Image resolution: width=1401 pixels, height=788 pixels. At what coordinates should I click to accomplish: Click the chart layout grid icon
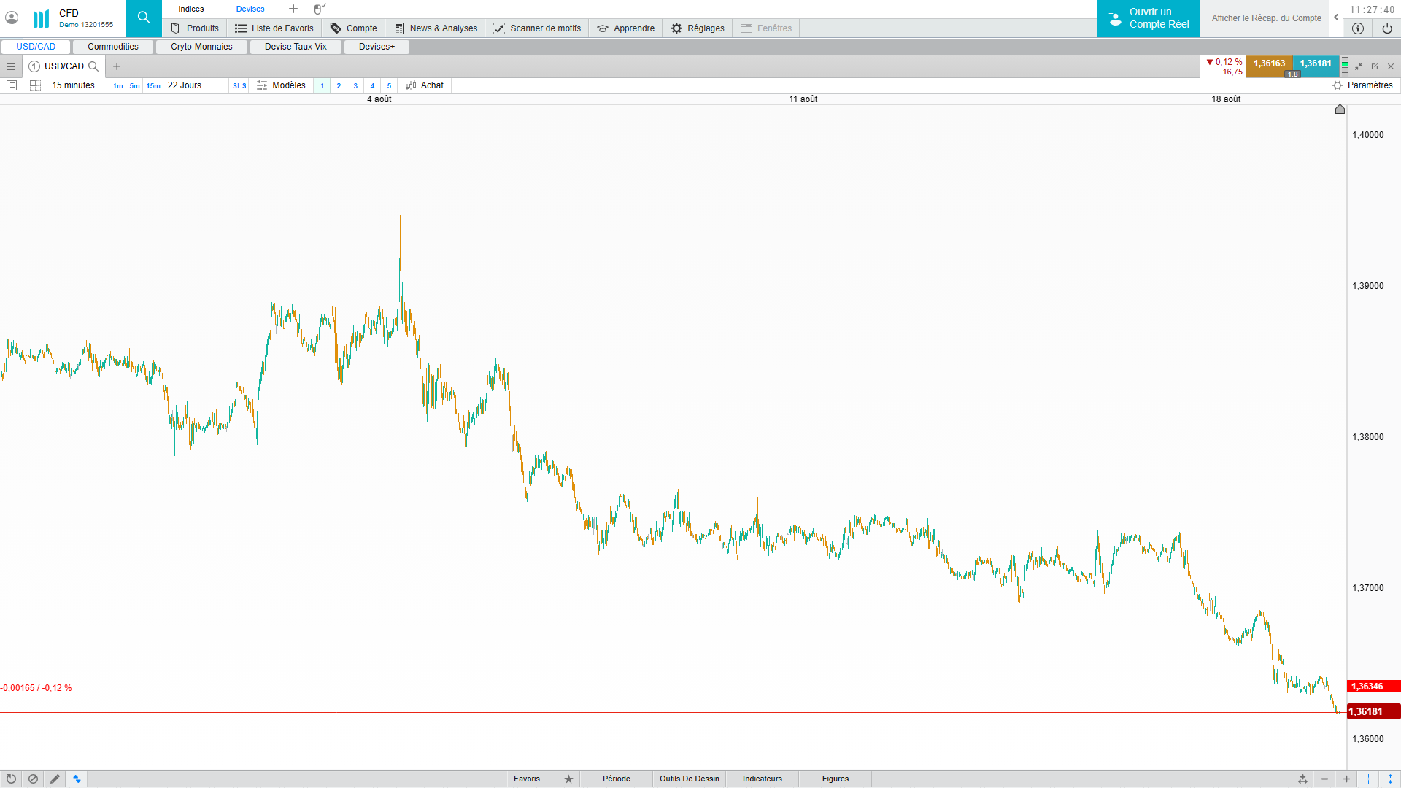[x=35, y=85]
